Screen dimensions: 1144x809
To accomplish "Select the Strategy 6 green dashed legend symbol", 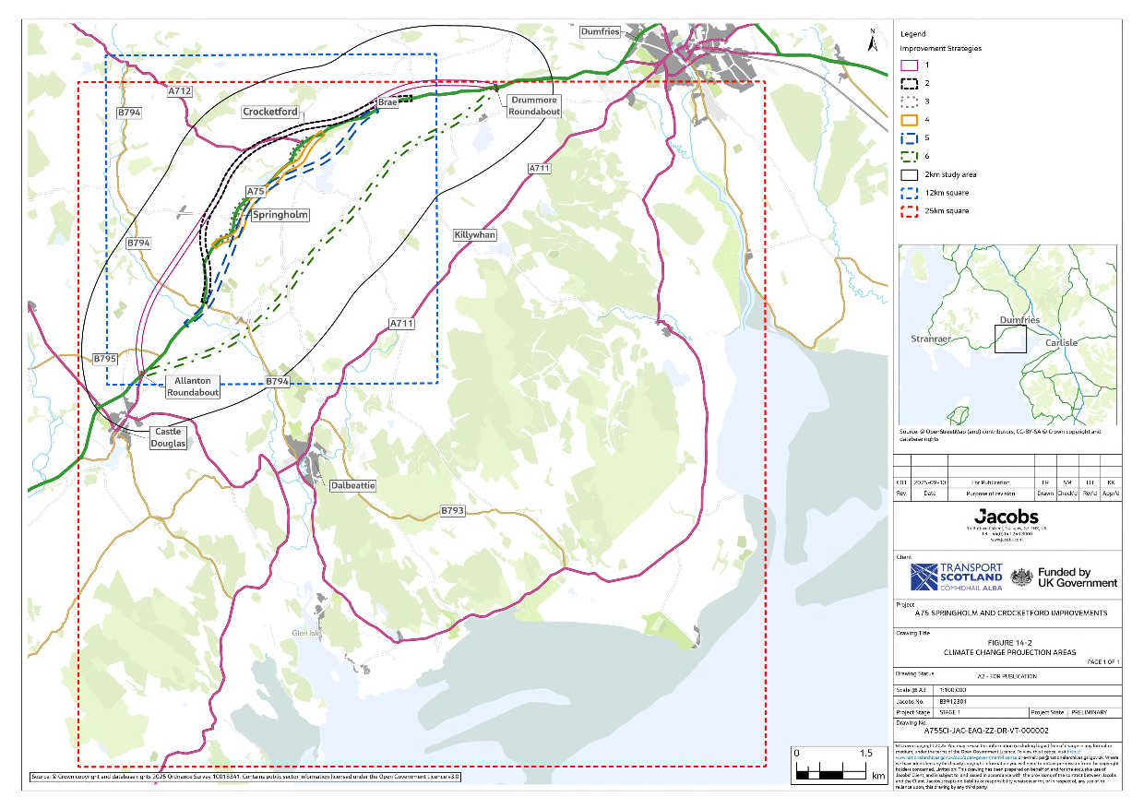I will [x=909, y=156].
